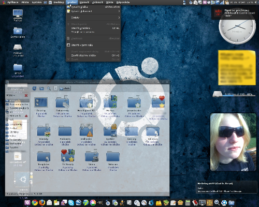Image resolution: width=259 pixels, height=207 pixels.
Task: Close the sidebar with the red X
Action: tap(26, 95)
